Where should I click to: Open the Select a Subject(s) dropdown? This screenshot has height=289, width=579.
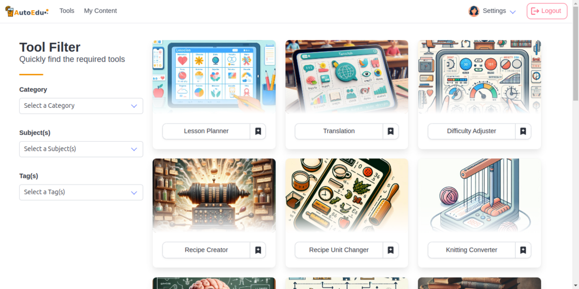[x=81, y=149]
